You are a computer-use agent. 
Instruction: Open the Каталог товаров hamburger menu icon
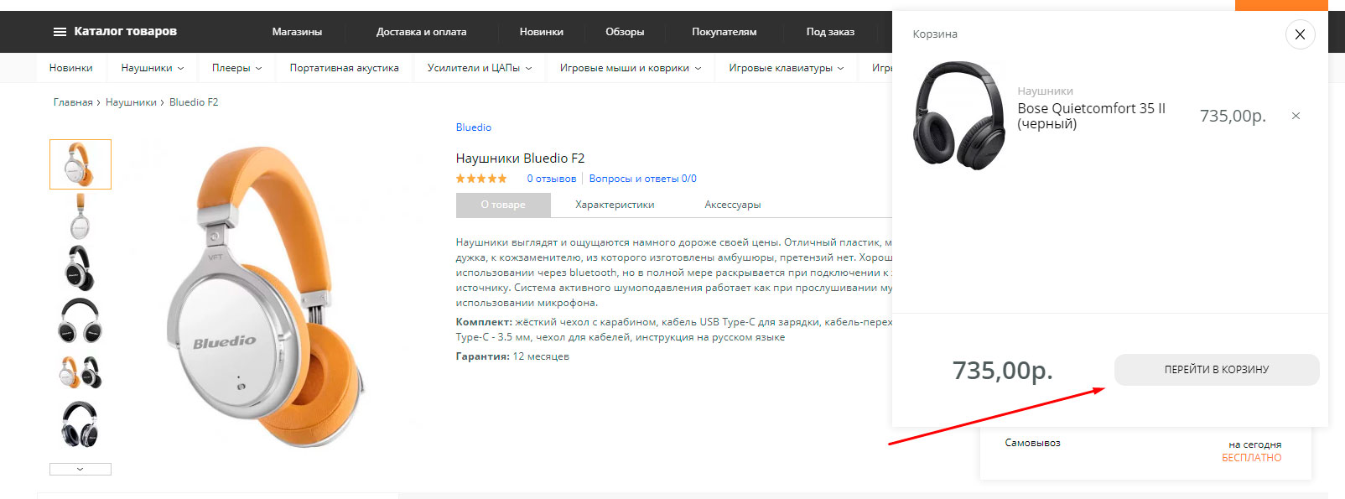click(x=60, y=32)
